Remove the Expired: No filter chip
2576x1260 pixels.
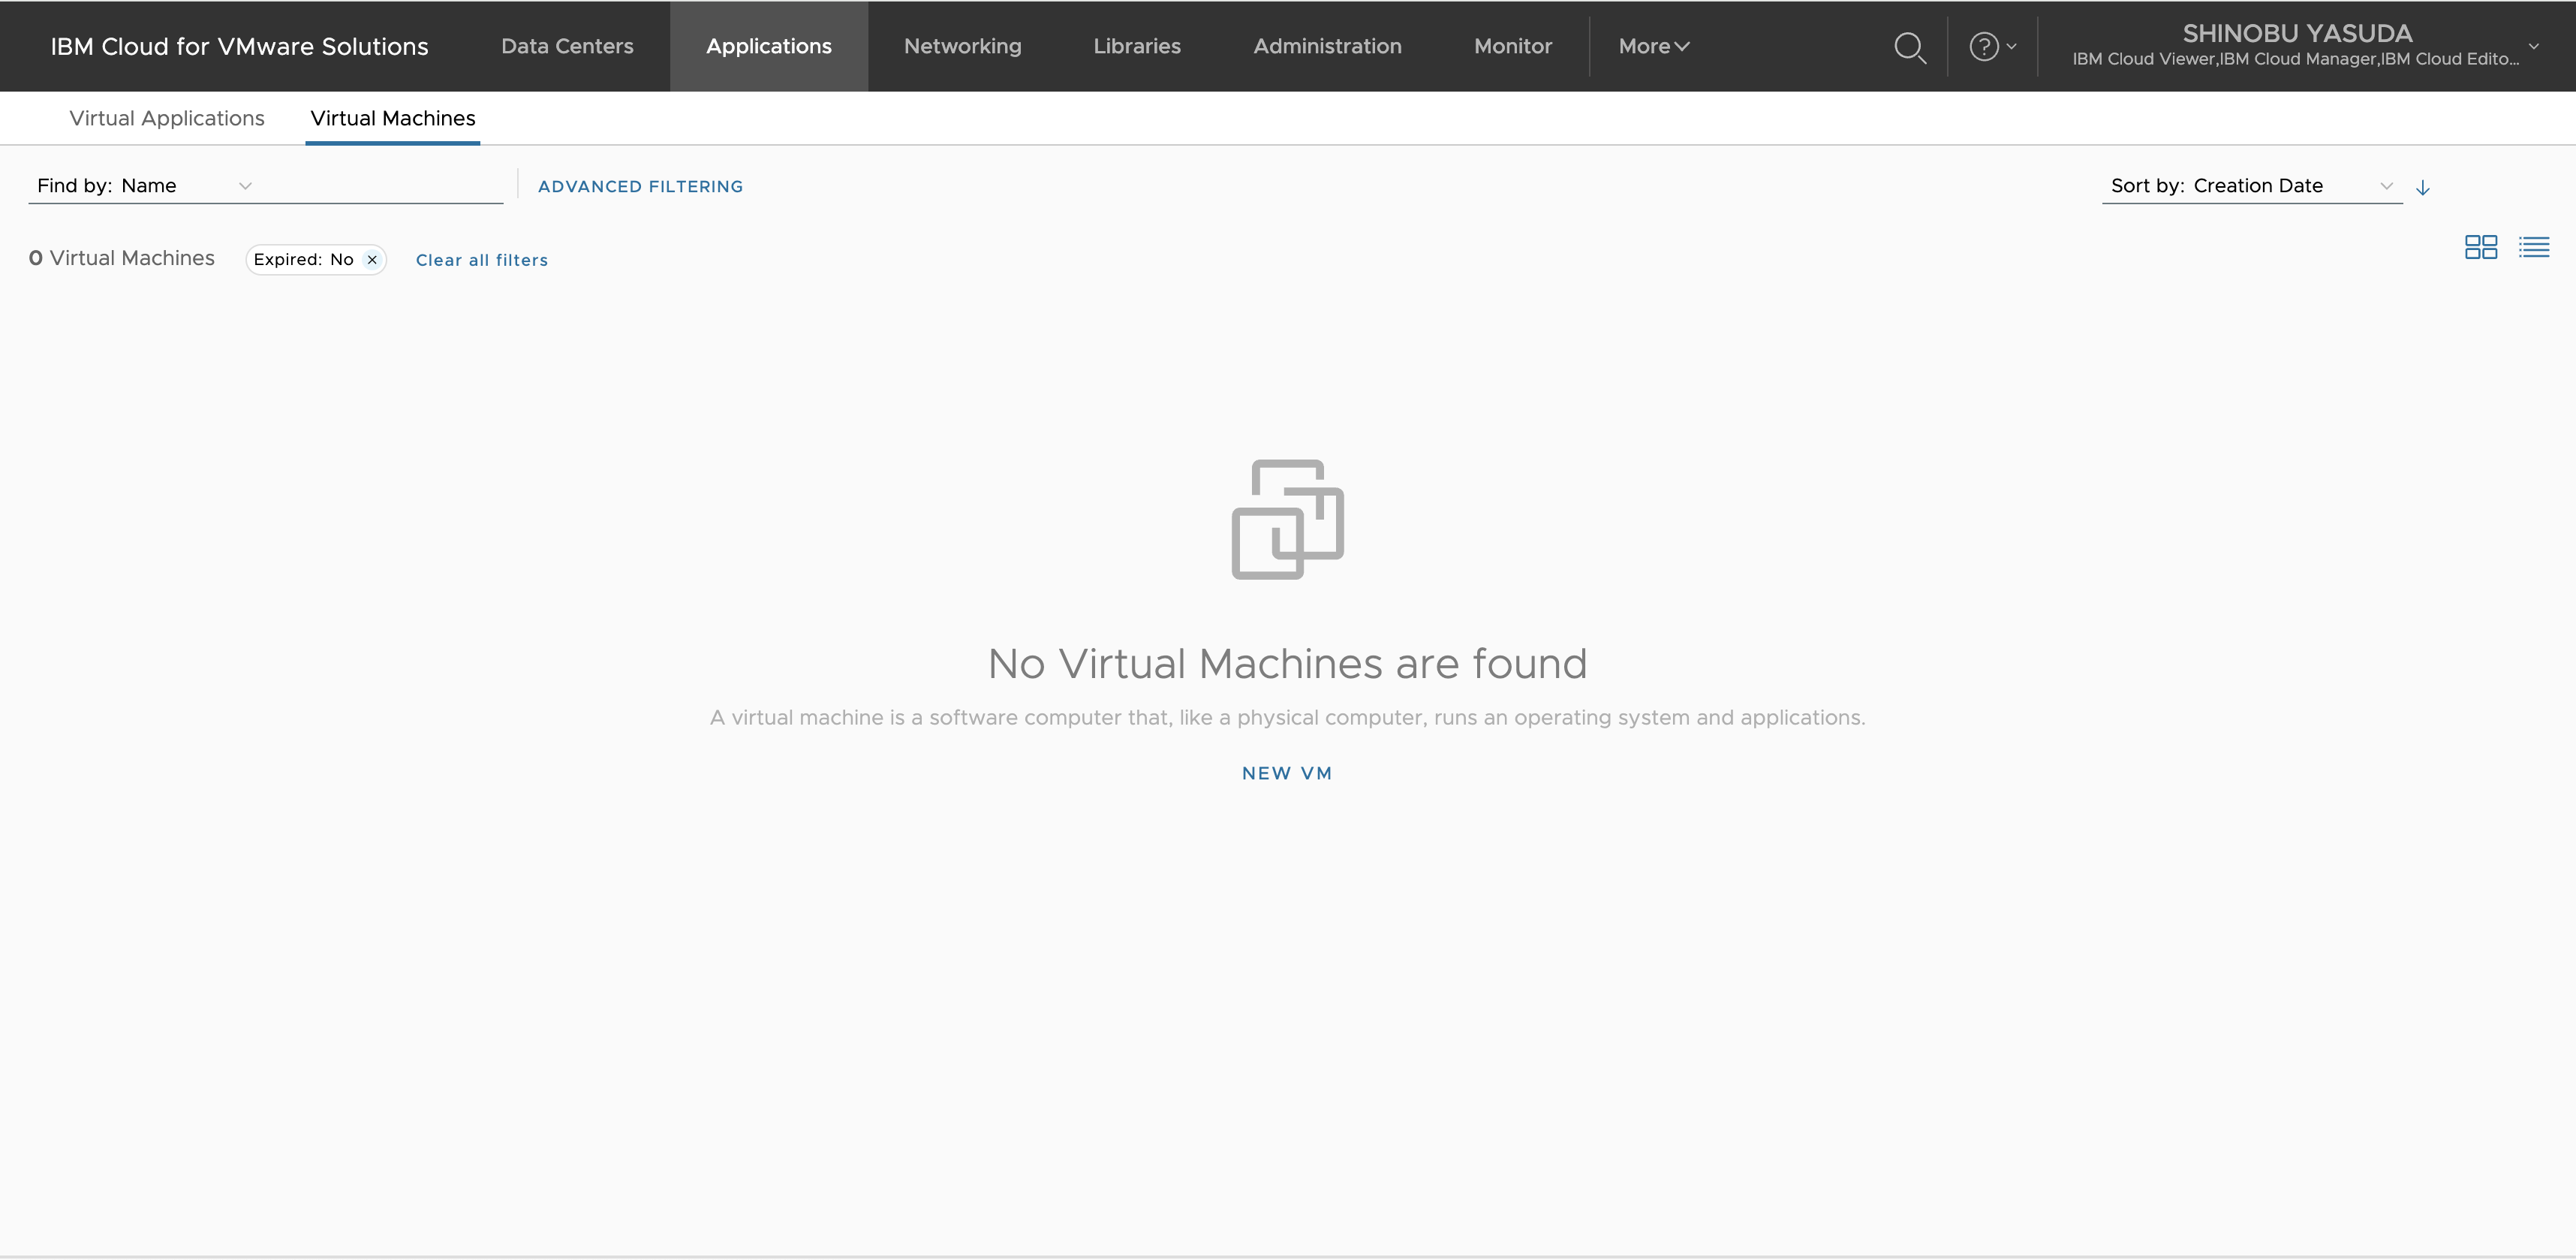(x=372, y=261)
